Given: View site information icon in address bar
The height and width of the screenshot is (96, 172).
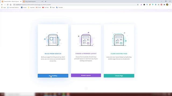Looking at the screenshot, I should [x=14, y=5].
